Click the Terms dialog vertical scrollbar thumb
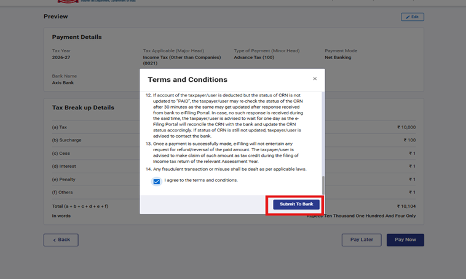466x279 pixels. click(323, 184)
